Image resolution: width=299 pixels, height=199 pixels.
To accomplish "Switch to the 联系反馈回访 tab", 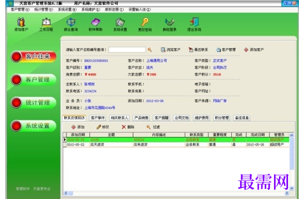I will tap(74, 118).
